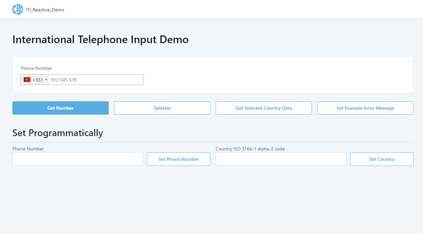Image resolution: width=423 pixels, height=234 pixels.
Task: Open country list via small arrow beside +351
Action: coord(46,80)
